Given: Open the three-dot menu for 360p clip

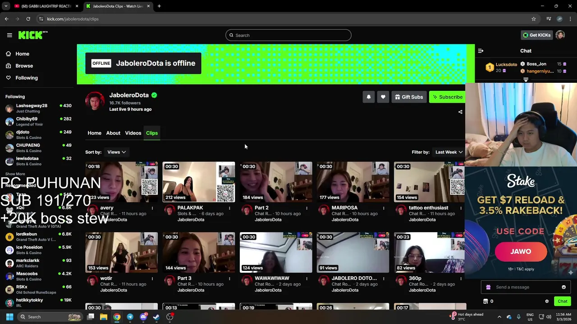Looking at the screenshot, I should pos(461,279).
